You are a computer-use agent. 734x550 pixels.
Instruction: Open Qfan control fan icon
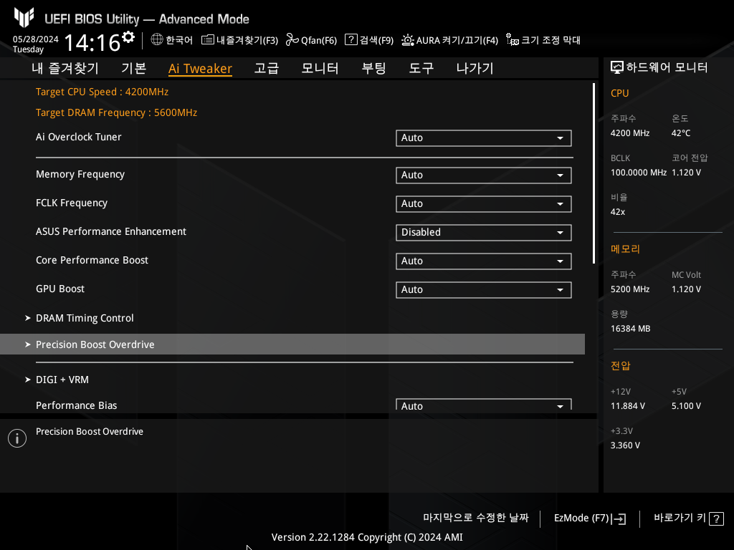point(292,40)
